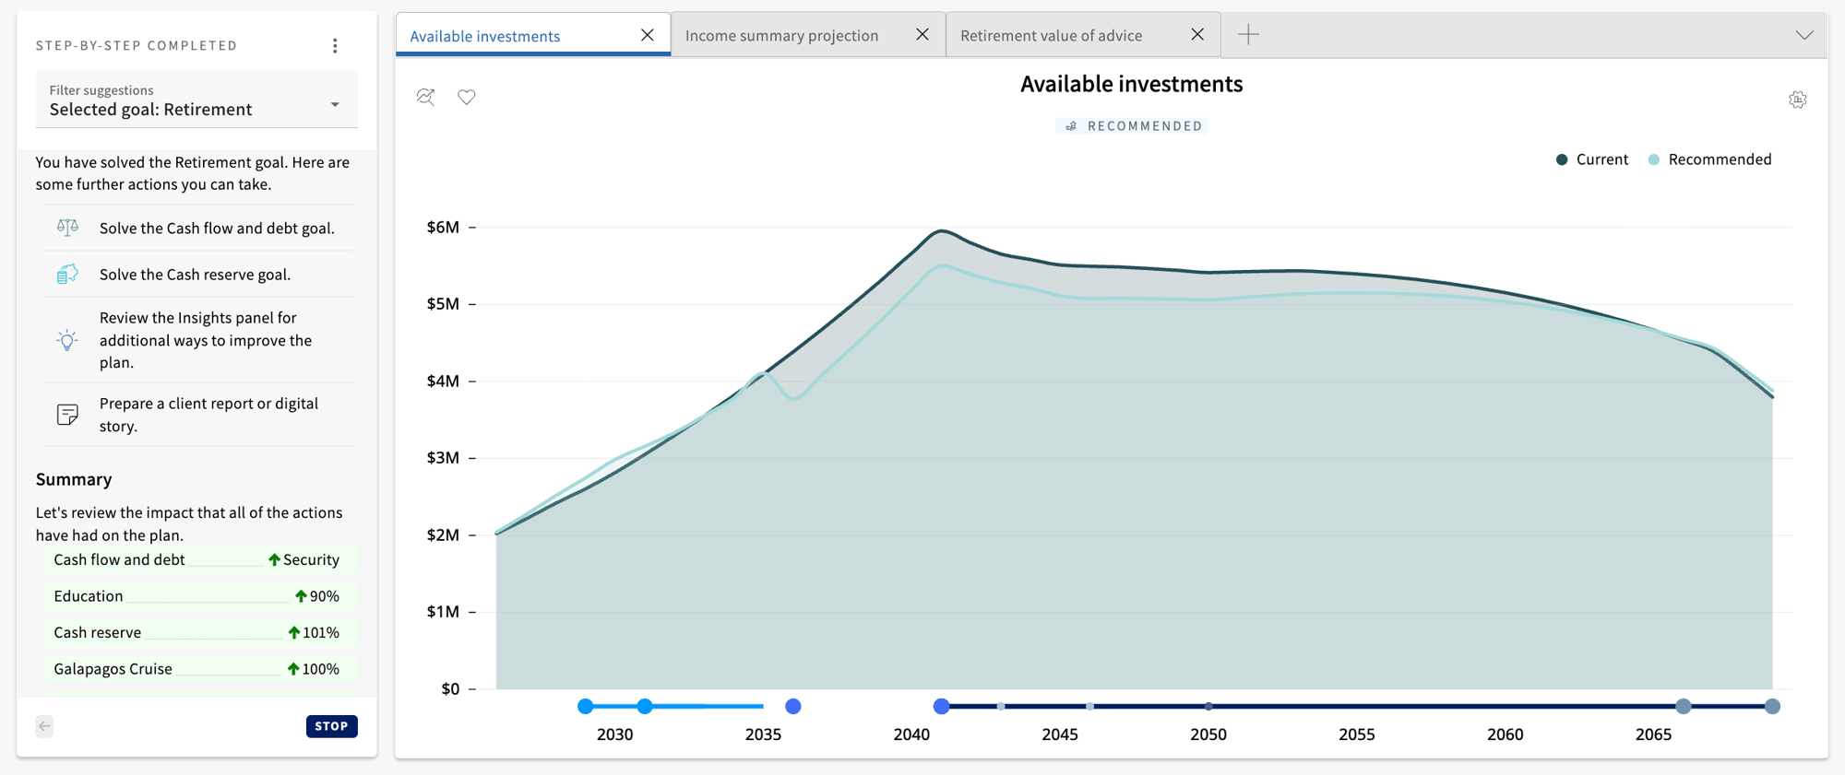The height and width of the screenshot is (775, 1845).
Task: Click the scales icon for Cash flow and debt
Action: click(67, 228)
